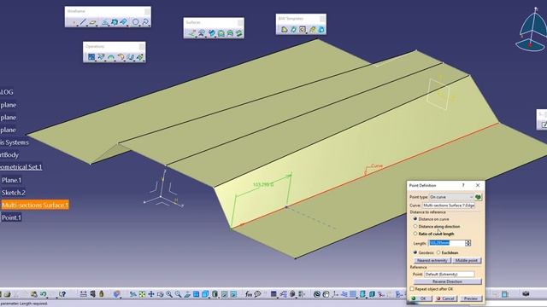This screenshot has width=547, height=307.
Task: Select the Sweep tool in Surfaces toolbar
Action: (x=212, y=33)
